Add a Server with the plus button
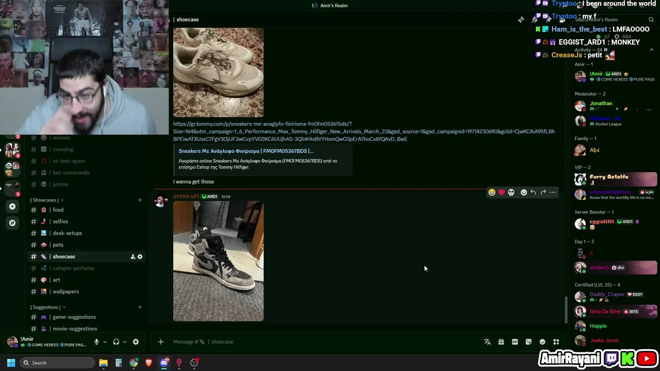This screenshot has width=660, height=371. tap(12, 206)
